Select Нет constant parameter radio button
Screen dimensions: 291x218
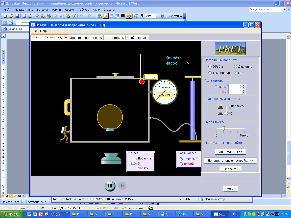point(235,73)
